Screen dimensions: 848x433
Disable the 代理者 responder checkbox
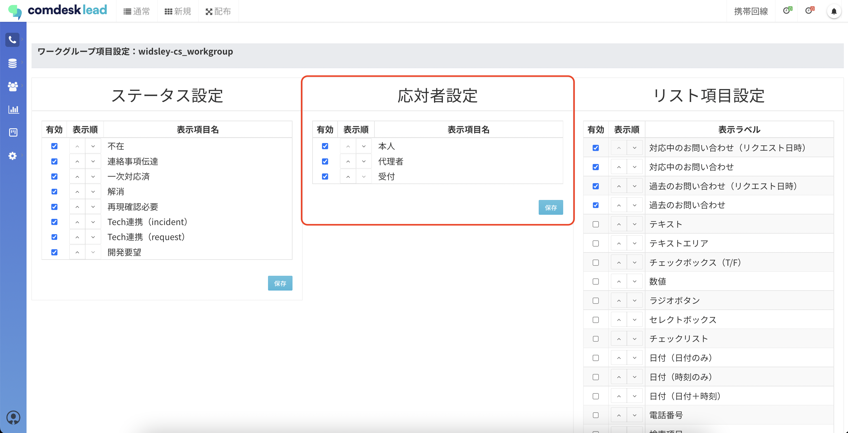click(325, 161)
